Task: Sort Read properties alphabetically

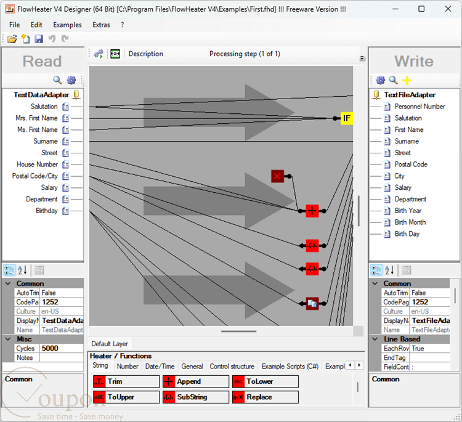Action: point(22,270)
